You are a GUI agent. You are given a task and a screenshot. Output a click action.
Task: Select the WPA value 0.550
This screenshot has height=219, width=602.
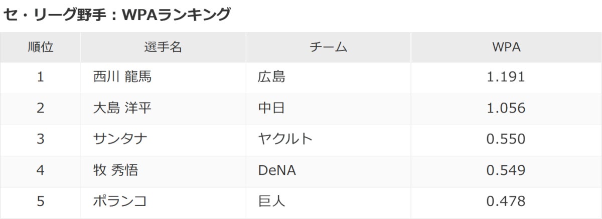click(506, 139)
